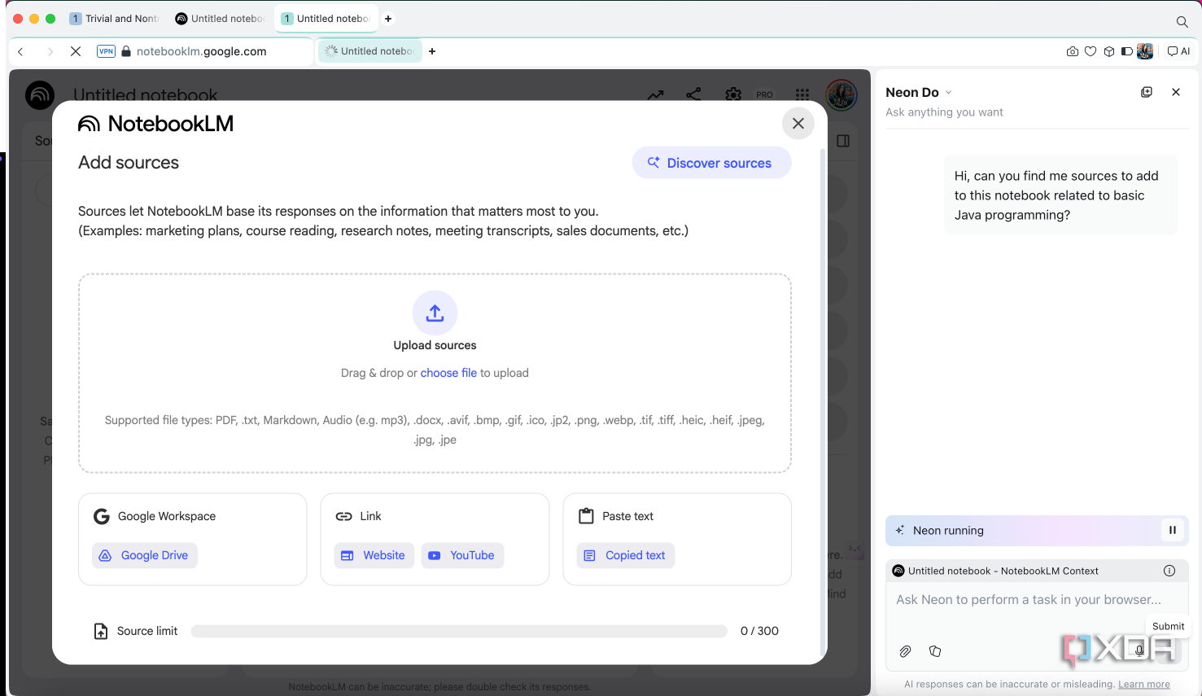Switch to 'Trivial and Nont' tab
This screenshot has height=696, width=1202.
click(114, 19)
